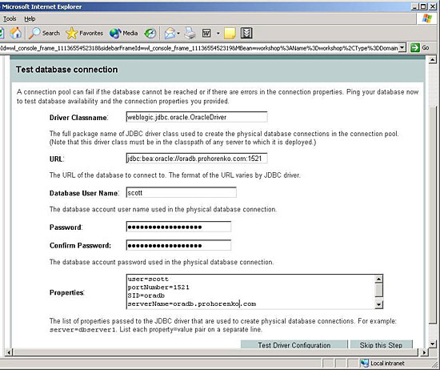
Task: Open the Tools menu
Action: pos(10,19)
